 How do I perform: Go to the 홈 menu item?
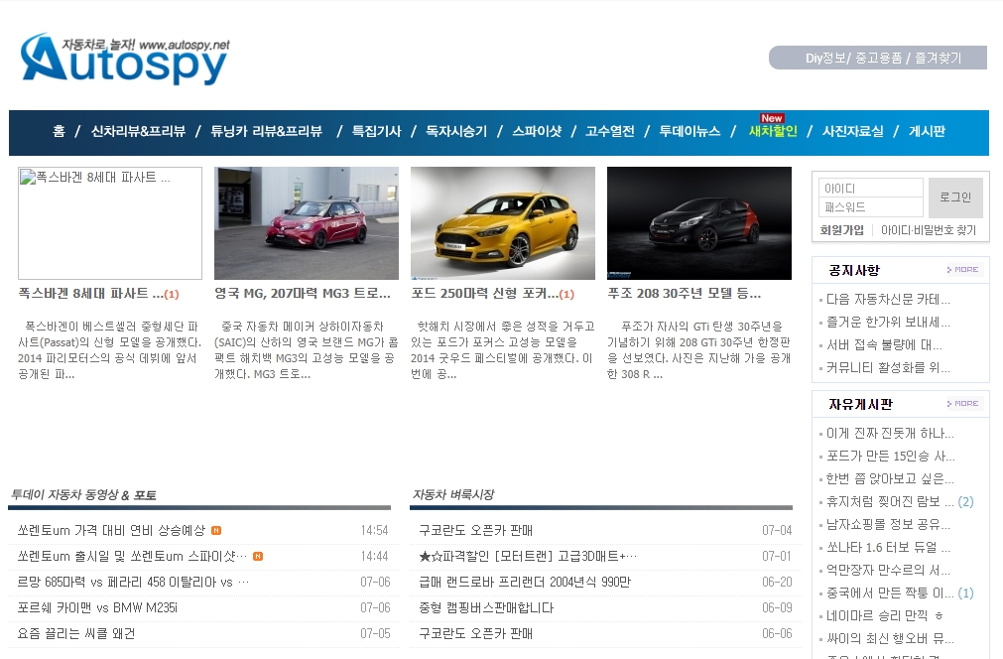59,131
